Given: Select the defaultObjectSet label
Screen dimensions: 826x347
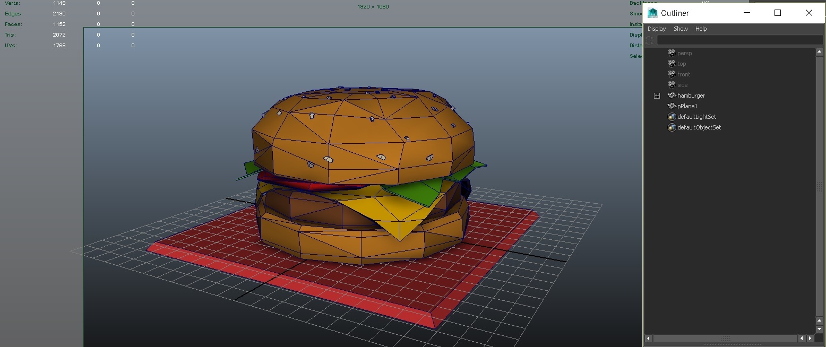Looking at the screenshot, I should 699,127.
